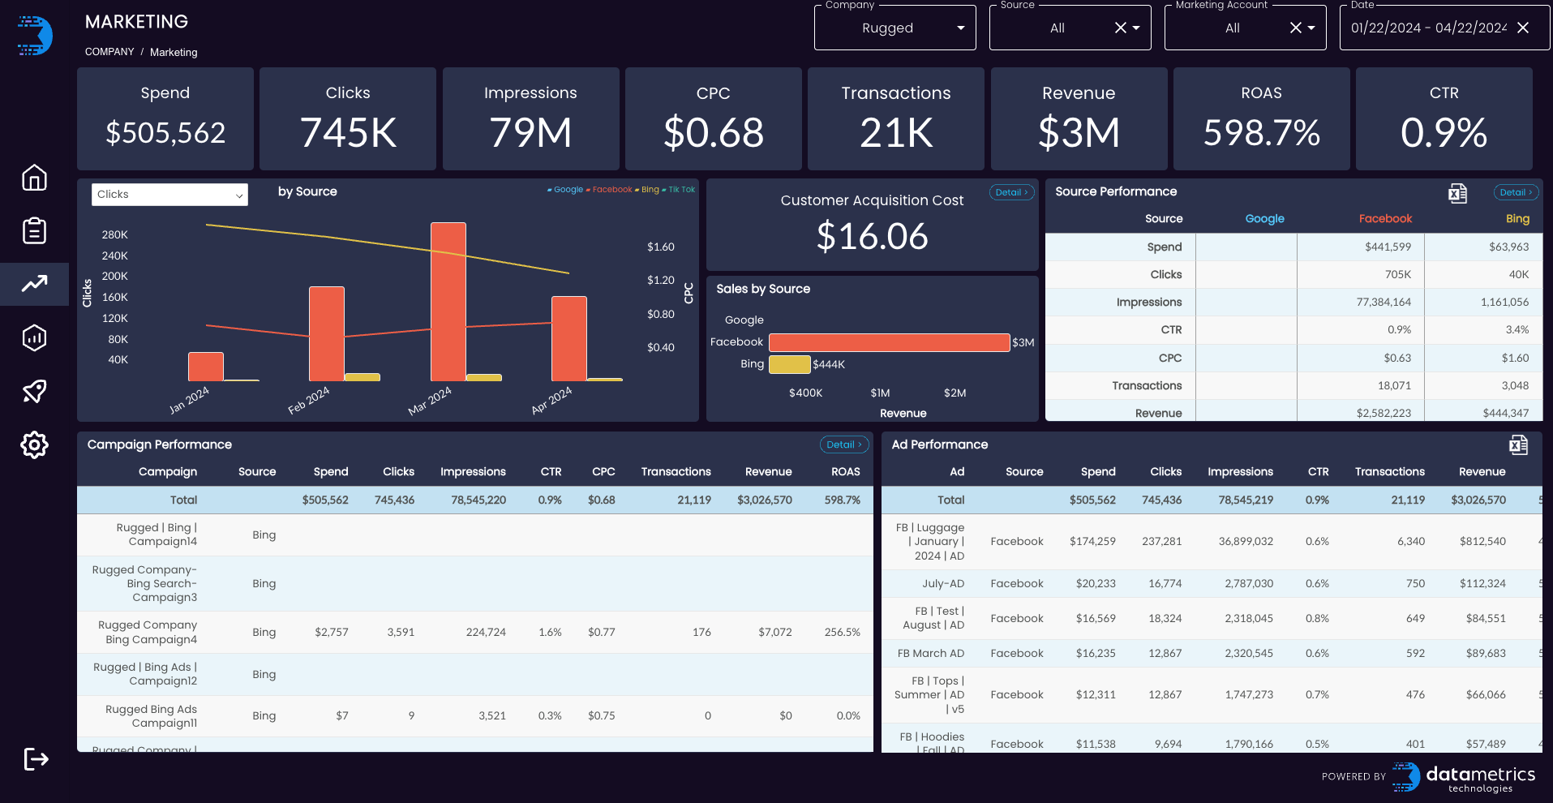Expand the Source dropdown arrow
Image resolution: width=1553 pixels, height=803 pixels.
tap(1136, 28)
